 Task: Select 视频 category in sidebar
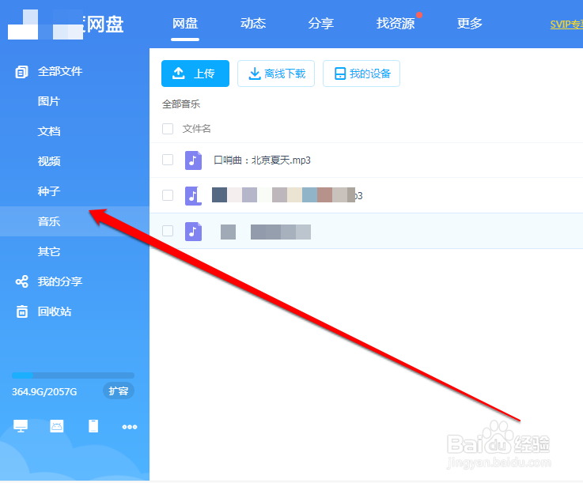(x=49, y=161)
